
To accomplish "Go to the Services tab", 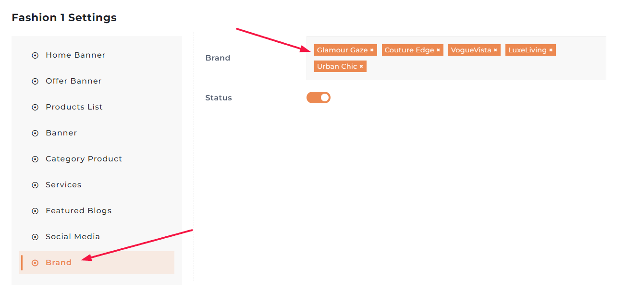I will [63, 185].
